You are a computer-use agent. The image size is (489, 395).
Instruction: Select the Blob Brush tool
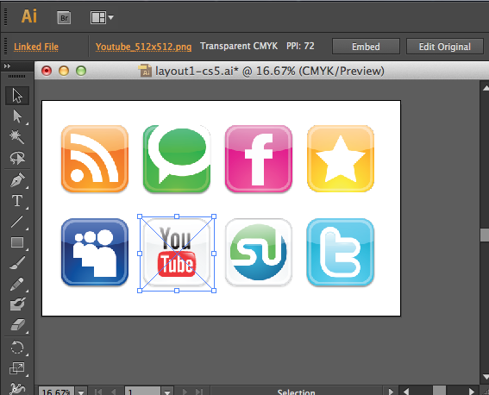click(17, 304)
